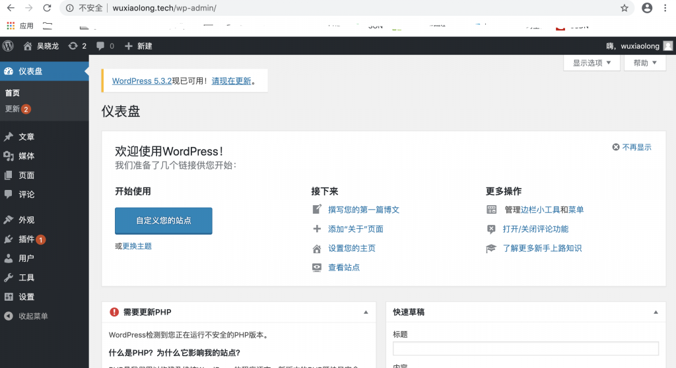Screen dimensions: 676x368
Task: Click the plug icon beside 插件
Action: (9, 239)
